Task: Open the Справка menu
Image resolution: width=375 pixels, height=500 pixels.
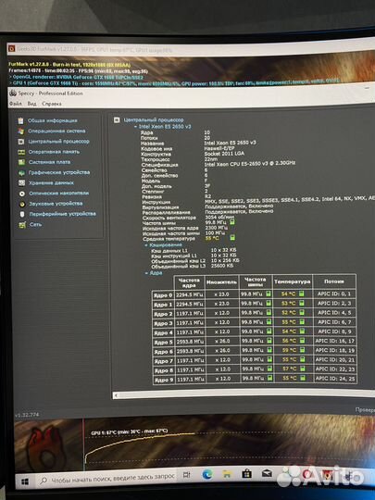Action: point(51,104)
